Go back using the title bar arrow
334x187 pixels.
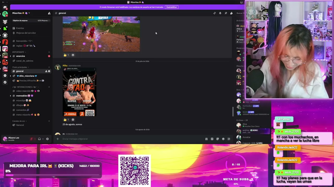3,2
